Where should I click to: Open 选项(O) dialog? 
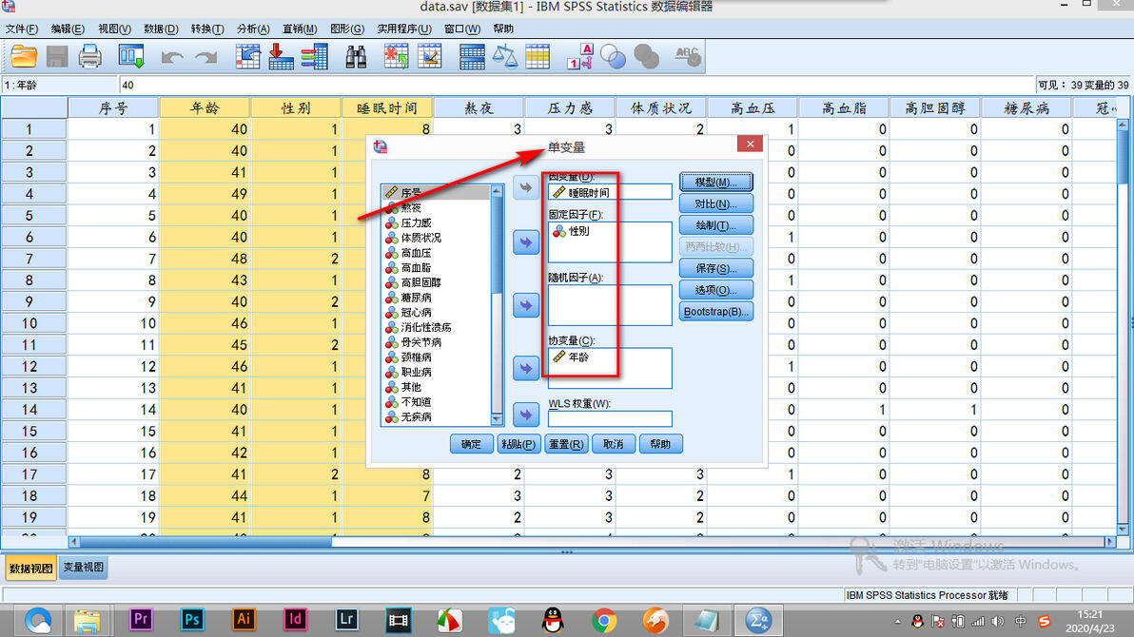click(x=716, y=290)
